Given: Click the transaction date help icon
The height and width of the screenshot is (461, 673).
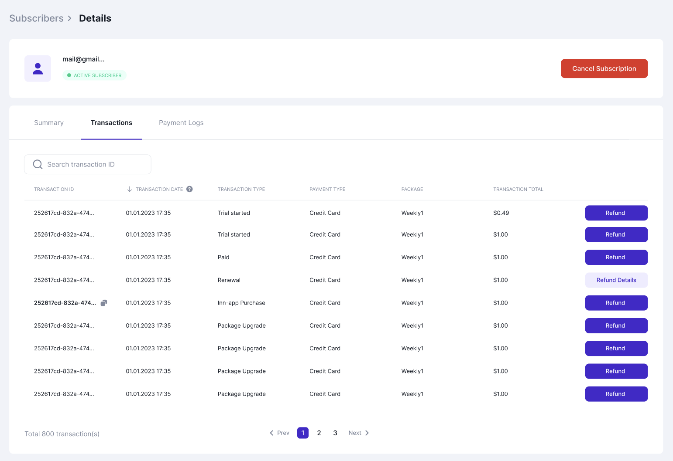Looking at the screenshot, I should tap(189, 189).
